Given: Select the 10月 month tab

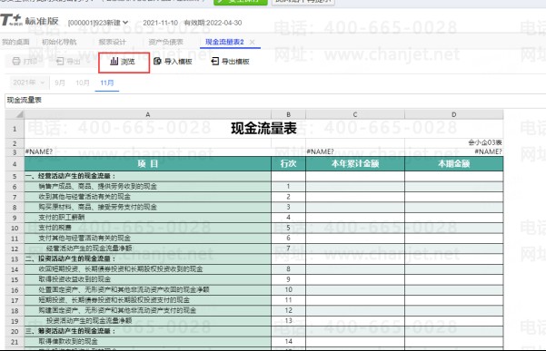Looking at the screenshot, I should 83,83.
